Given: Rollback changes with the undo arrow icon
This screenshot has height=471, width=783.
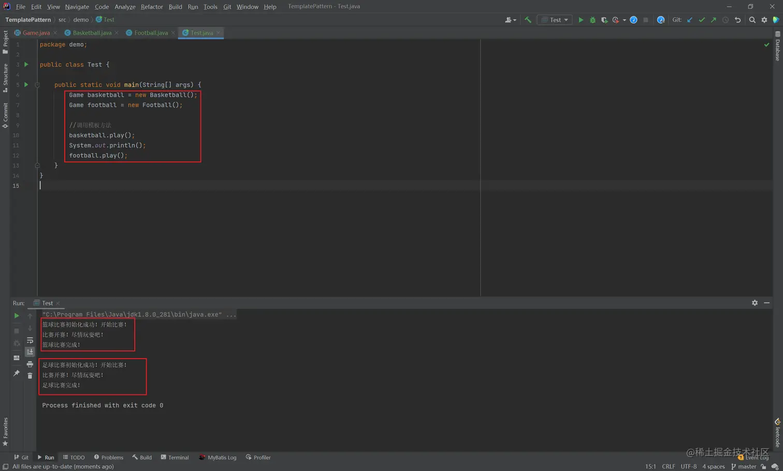Looking at the screenshot, I should [738, 20].
